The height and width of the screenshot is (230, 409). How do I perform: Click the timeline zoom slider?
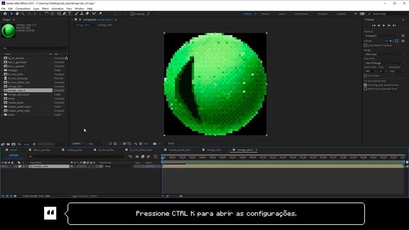pos(172,196)
